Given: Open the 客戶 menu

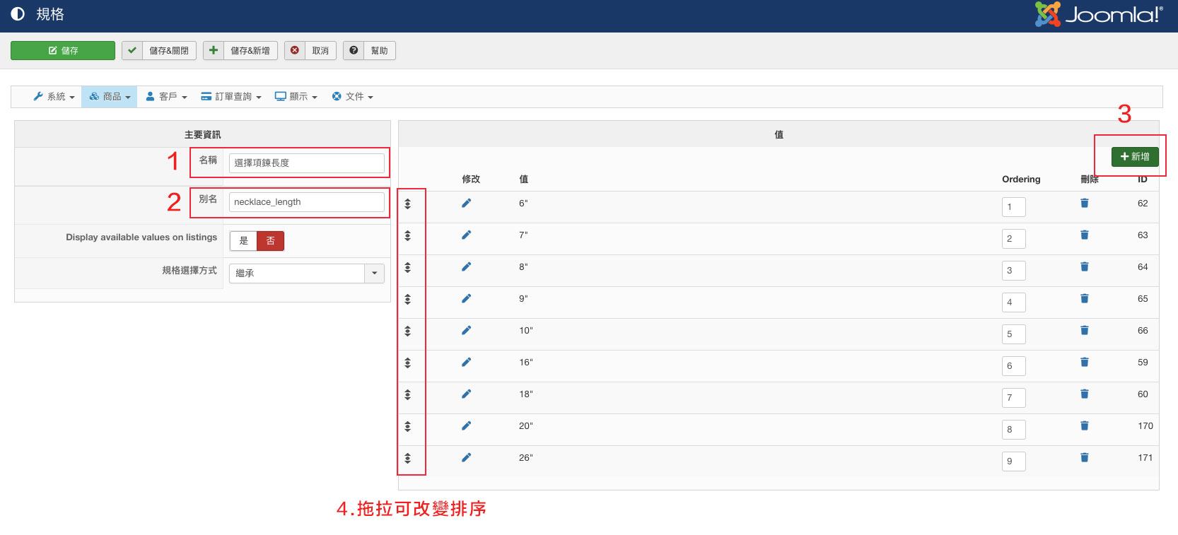Looking at the screenshot, I should tap(166, 97).
